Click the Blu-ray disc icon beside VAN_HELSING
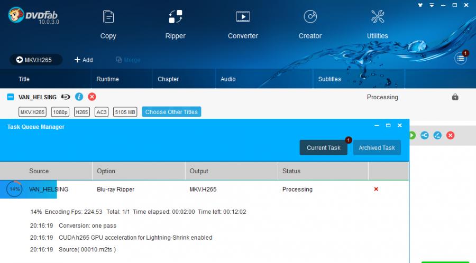This screenshot has width=476, height=263. click(66, 97)
